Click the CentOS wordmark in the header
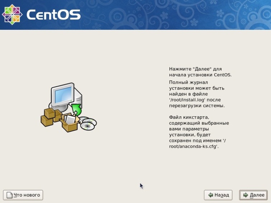The image size is (271, 203). [53, 15]
